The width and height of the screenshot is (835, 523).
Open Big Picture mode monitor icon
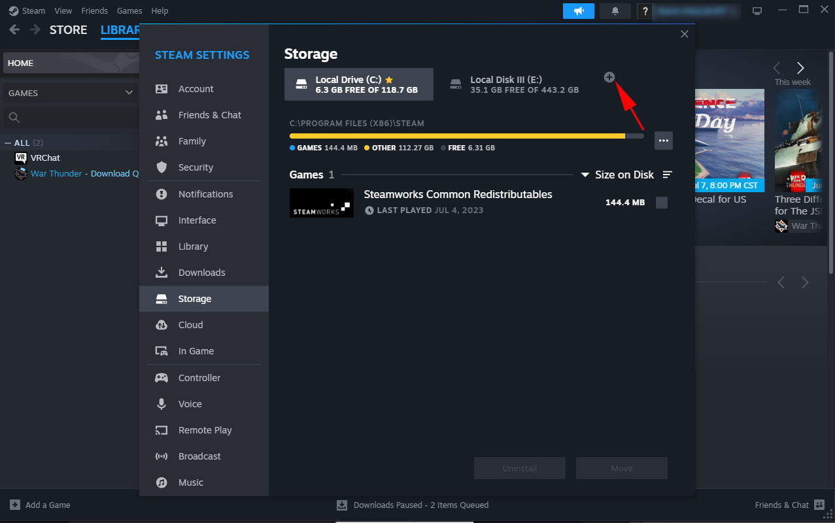tap(757, 11)
